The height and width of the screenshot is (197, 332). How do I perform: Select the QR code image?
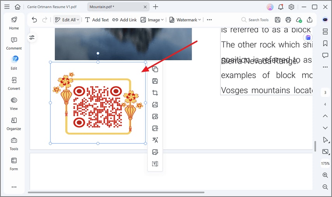(98, 103)
